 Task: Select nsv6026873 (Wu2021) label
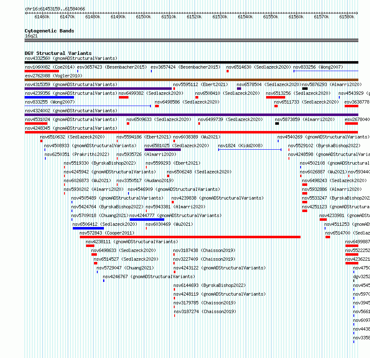(x=87, y=180)
